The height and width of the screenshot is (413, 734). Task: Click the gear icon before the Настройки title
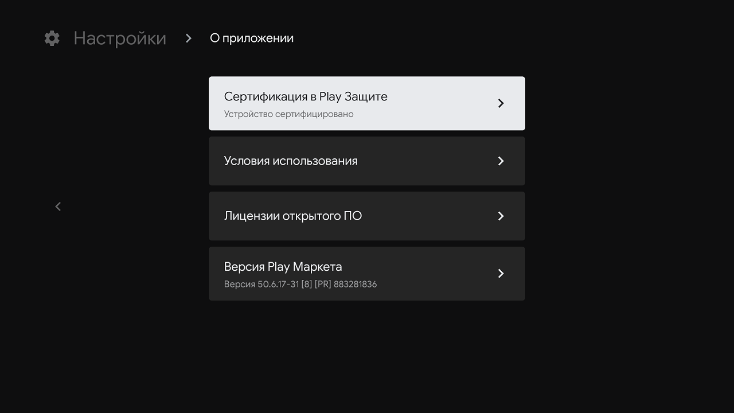(x=52, y=38)
